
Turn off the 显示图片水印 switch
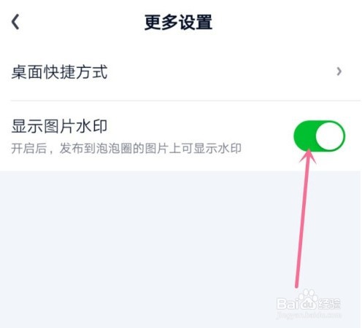pos(319,136)
